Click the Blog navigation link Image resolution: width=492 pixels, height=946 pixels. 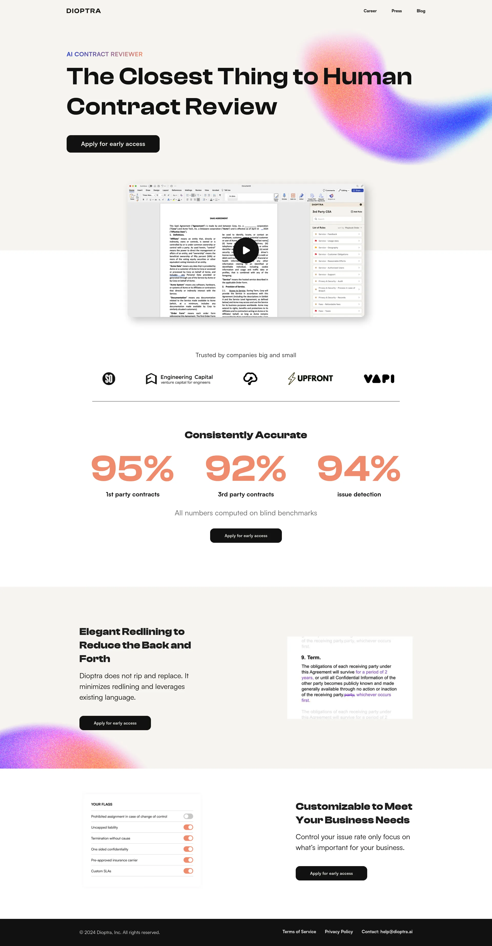point(421,11)
